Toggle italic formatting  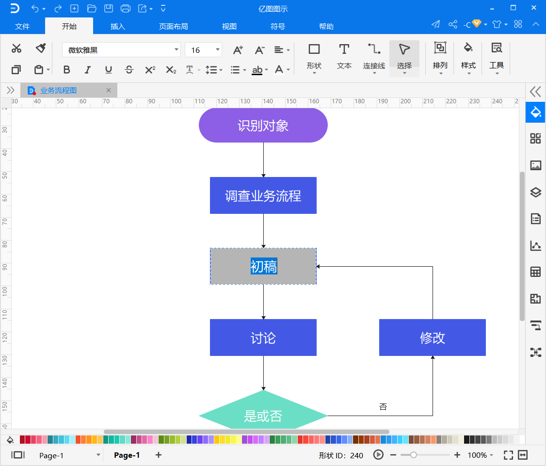pyautogui.click(x=88, y=70)
